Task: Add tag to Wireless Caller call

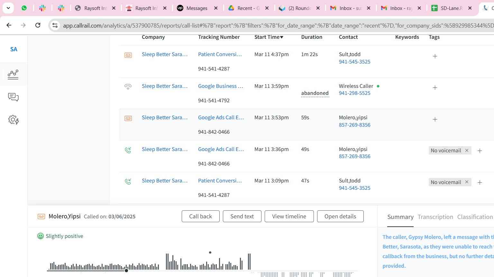Action: point(435,88)
